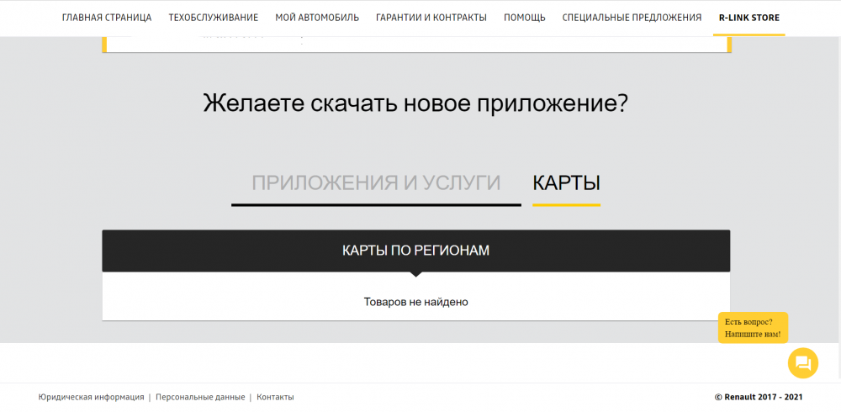
Task: Open the Техобслуживание menu
Action: (x=214, y=18)
